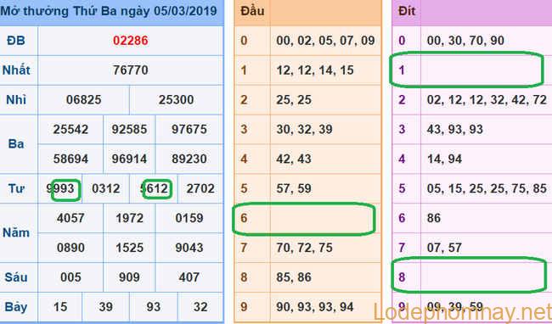The image size is (552, 324).
Task: Click the header 'Mở thưởng Thứ Ba ngày 05/03/2019'
Action: pyautogui.click(x=109, y=11)
